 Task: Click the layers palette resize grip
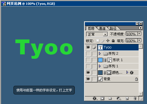click(141, 99)
